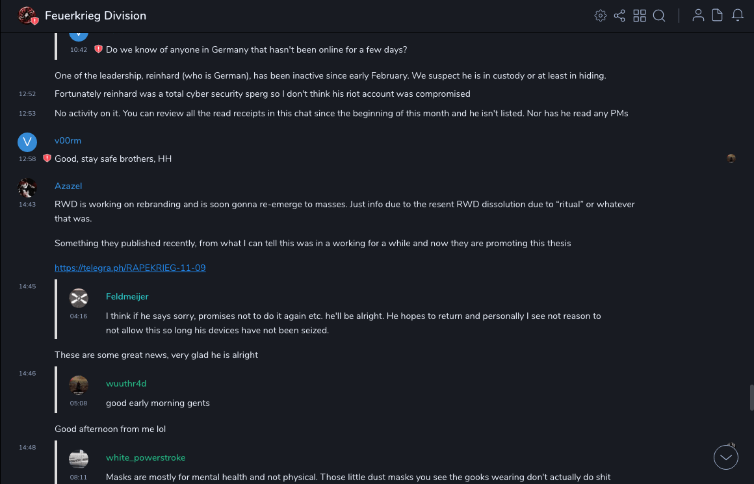Click the share room icon

pyautogui.click(x=619, y=16)
